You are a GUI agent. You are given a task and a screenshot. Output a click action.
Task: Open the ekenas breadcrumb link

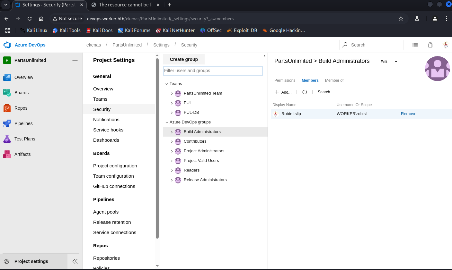[93, 45]
